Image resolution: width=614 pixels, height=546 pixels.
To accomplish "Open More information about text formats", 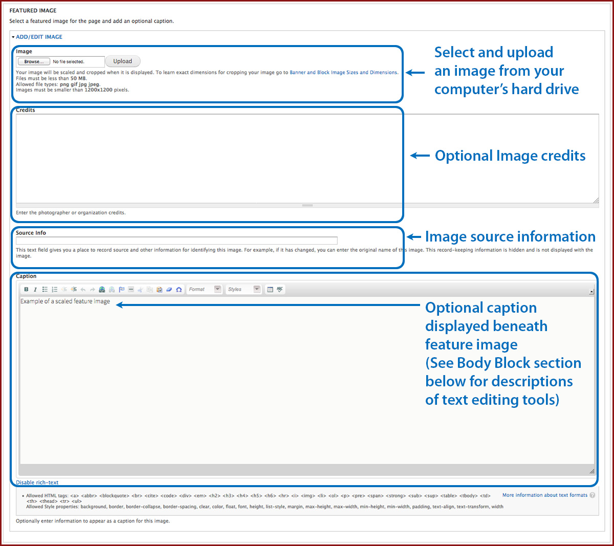I will (x=545, y=495).
